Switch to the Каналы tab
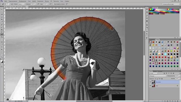 pyautogui.click(x=155, y=71)
